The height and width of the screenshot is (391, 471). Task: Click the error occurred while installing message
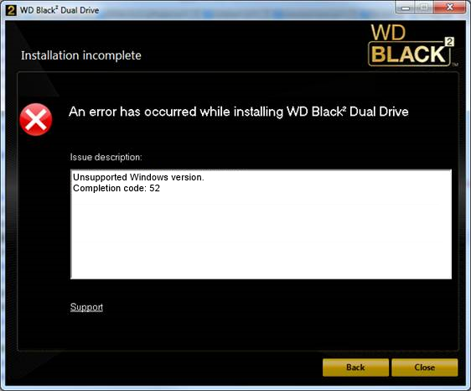tap(239, 112)
